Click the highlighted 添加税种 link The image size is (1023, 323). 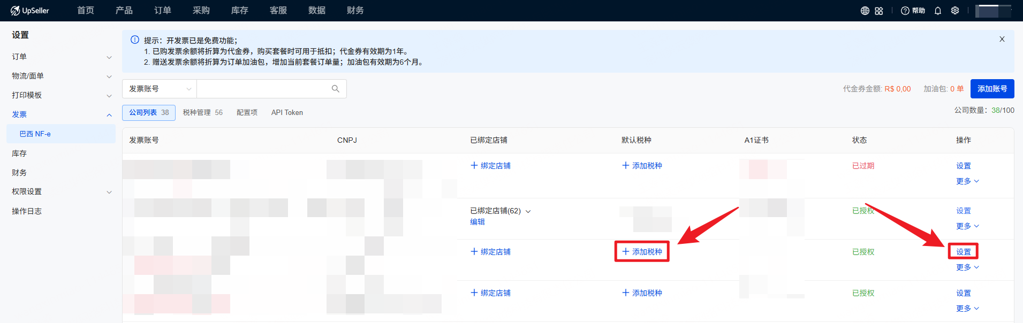(642, 251)
